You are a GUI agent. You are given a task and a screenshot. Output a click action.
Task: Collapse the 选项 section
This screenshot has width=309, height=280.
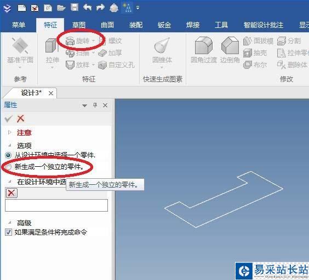(10, 145)
